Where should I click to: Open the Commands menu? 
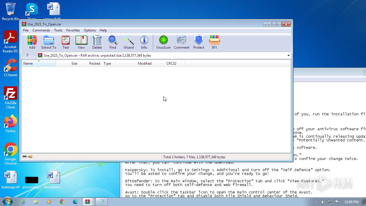[x=41, y=30]
